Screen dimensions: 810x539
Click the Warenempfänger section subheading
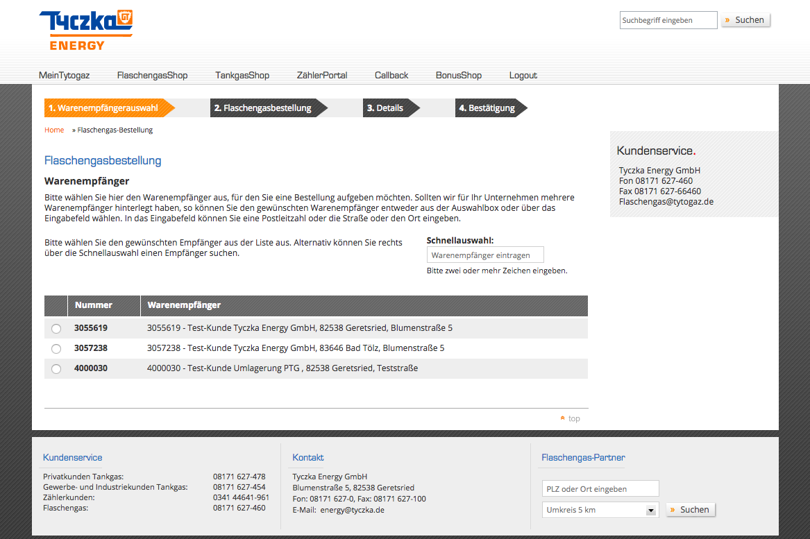tap(87, 181)
